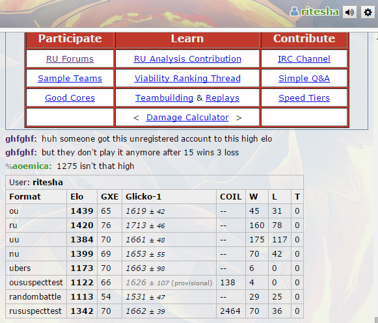Click the Participate column header

[x=70, y=38]
